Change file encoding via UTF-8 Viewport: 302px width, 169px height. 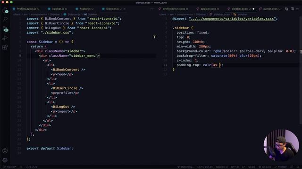coord(235,167)
